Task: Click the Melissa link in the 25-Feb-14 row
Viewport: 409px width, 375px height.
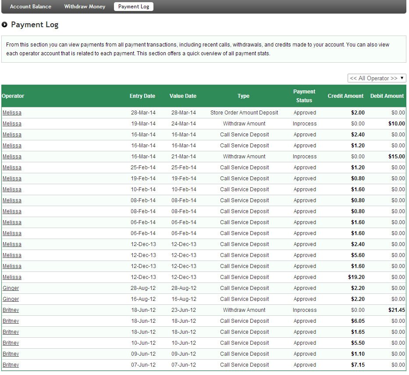Action: pos(12,167)
